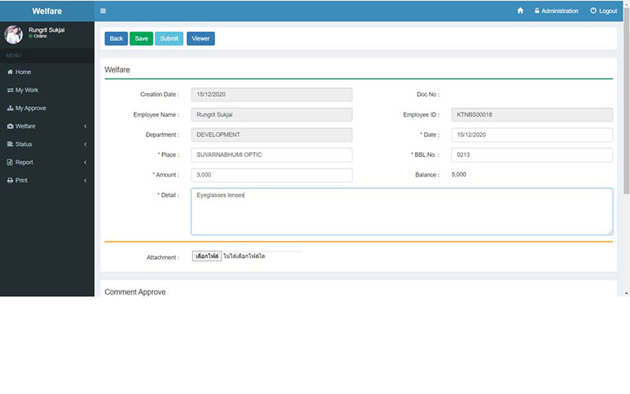Expand the Welfare submenu chevron
The height and width of the screenshot is (394, 630).
click(x=85, y=126)
